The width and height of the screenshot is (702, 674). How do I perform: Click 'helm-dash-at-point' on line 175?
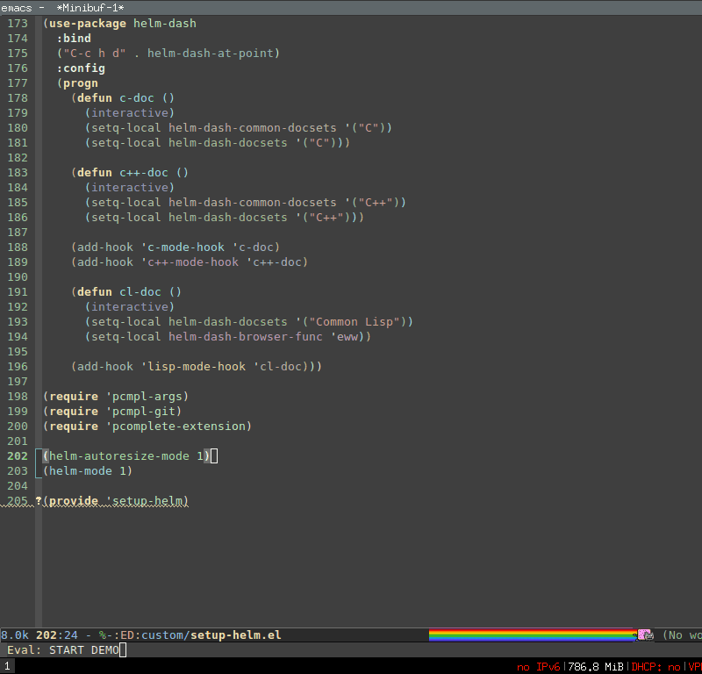click(211, 54)
